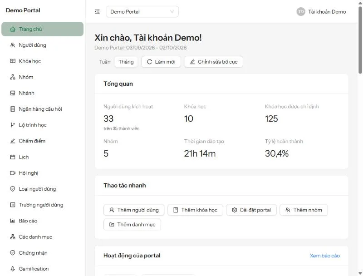The width and height of the screenshot is (363, 276).
Task: Click the TD account avatar
Action: coord(301,12)
